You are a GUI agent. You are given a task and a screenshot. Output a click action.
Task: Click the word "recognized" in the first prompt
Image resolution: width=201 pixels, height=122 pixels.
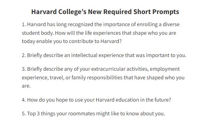80,25
